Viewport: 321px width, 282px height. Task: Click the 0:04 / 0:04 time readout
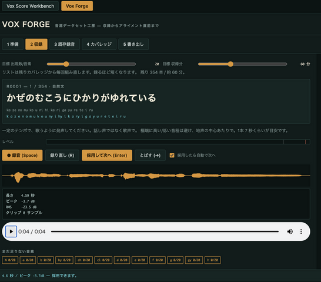[32, 231]
